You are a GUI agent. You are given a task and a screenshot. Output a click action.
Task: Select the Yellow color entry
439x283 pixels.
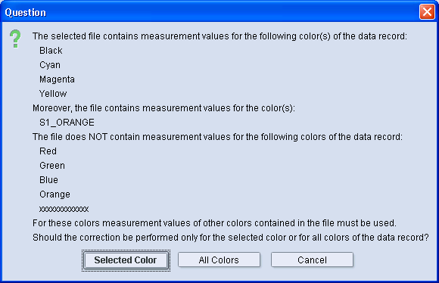pos(53,94)
